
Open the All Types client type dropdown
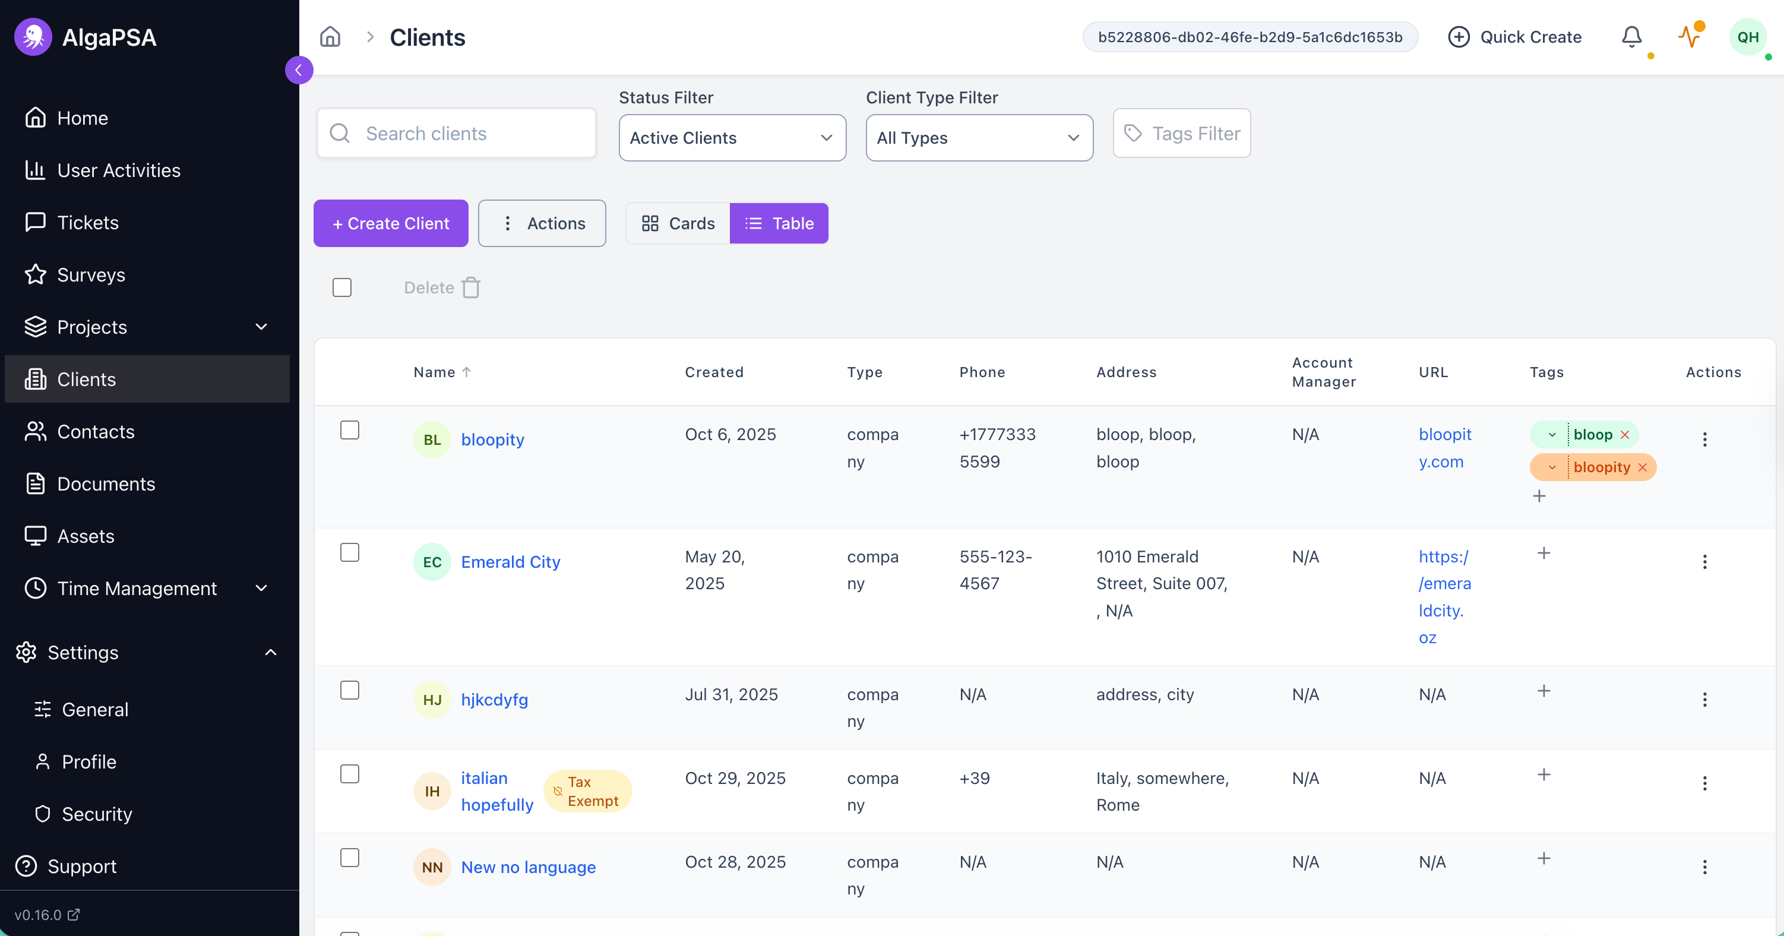[979, 138]
